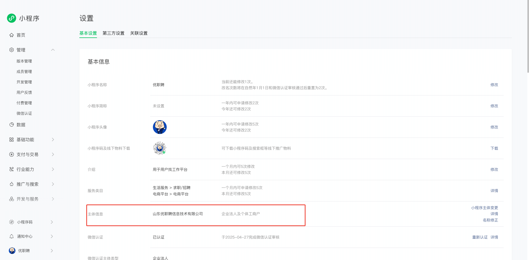Click the category text 电商平台 > 电商平台
The height and width of the screenshot is (260, 529).
click(171, 194)
